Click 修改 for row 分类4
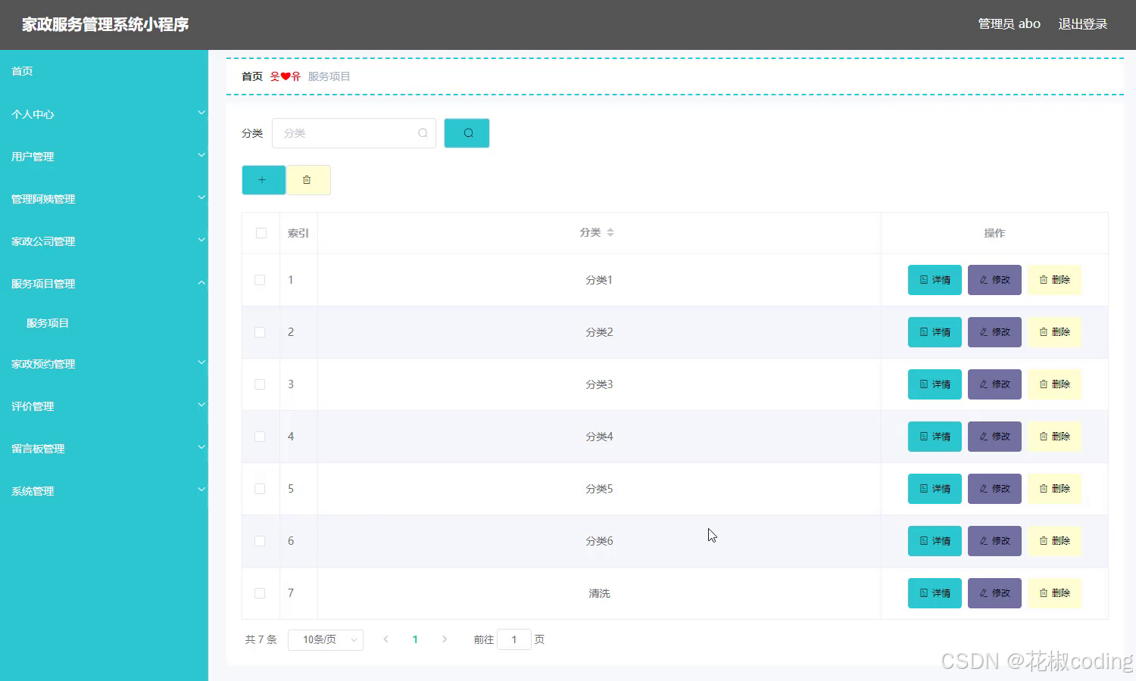Viewport: 1136px width, 681px height. point(994,437)
